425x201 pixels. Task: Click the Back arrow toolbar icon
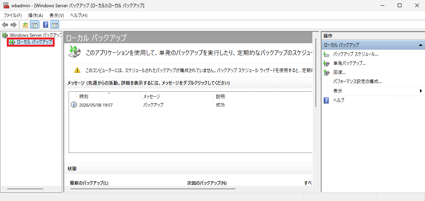click(5, 25)
